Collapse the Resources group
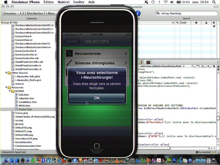This screenshot has width=220, height=165. (6, 87)
